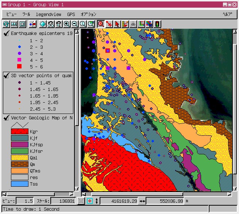Click the scale value input field

pos(63,201)
